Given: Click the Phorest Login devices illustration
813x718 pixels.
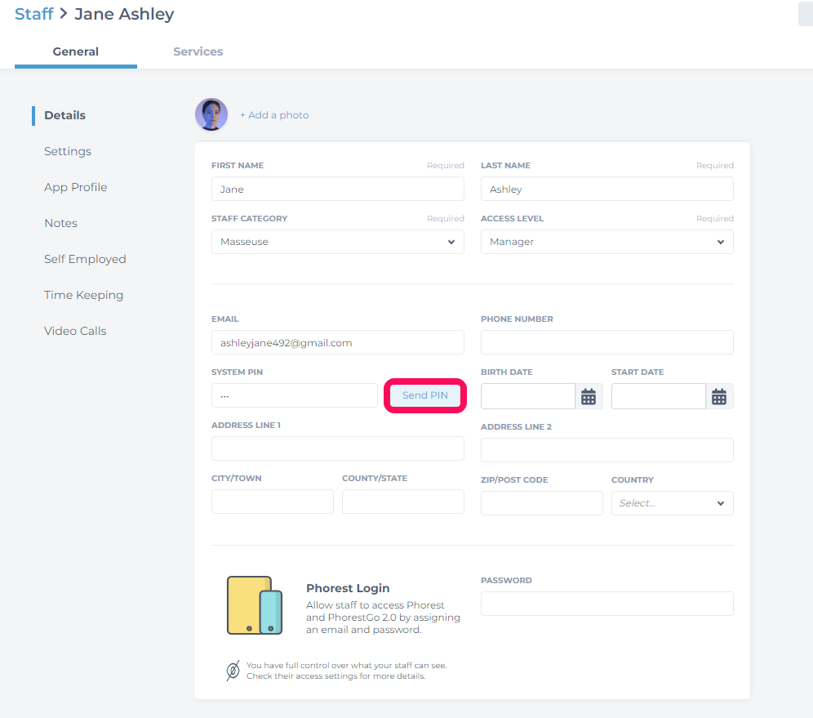Looking at the screenshot, I should 255,605.
